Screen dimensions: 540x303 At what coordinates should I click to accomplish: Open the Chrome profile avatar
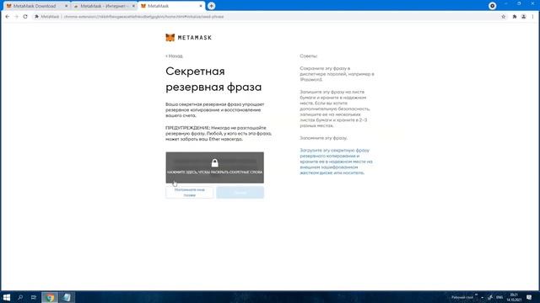[x=523, y=17]
